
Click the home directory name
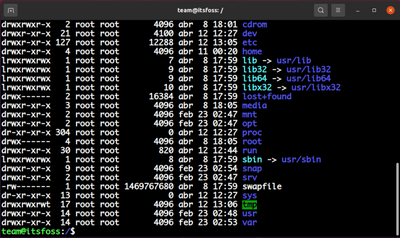pyautogui.click(x=252, y=51)
